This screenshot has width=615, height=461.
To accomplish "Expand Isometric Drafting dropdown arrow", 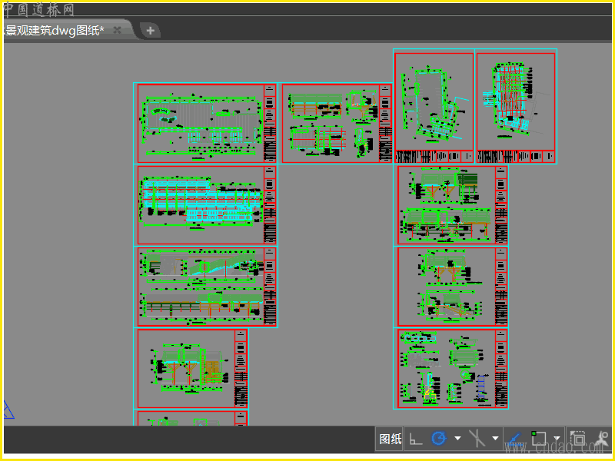I will pyautogui.click(x=495, y=439).
